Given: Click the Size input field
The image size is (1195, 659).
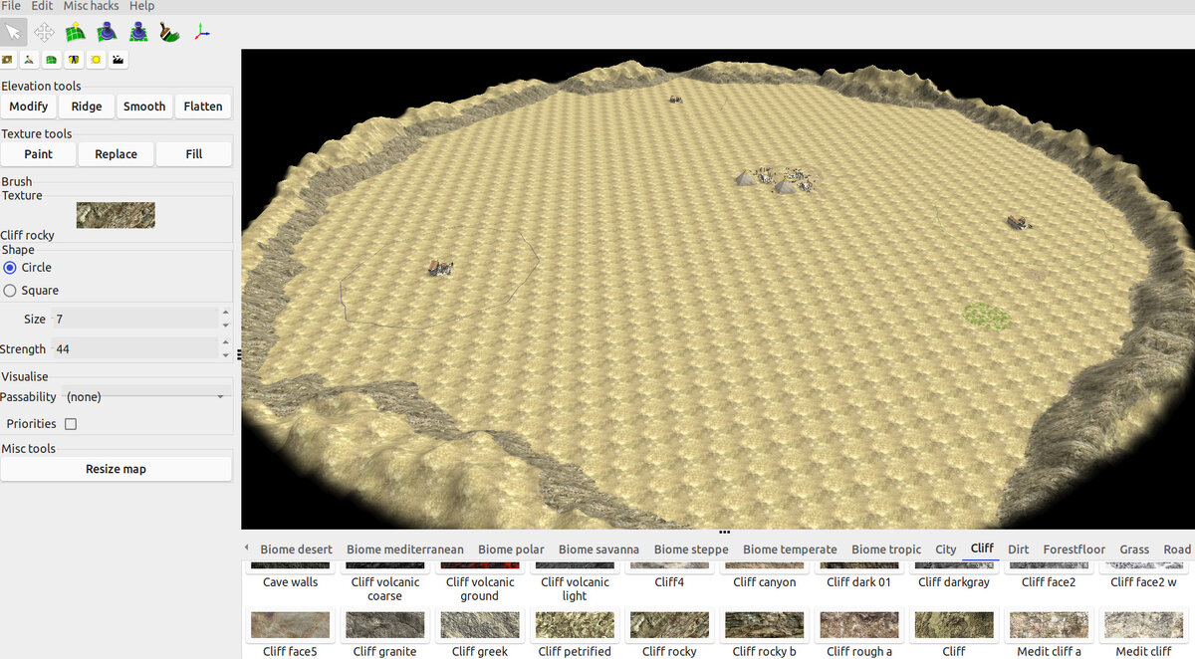Looking at the screenshot, I should (x=134, y=319).
